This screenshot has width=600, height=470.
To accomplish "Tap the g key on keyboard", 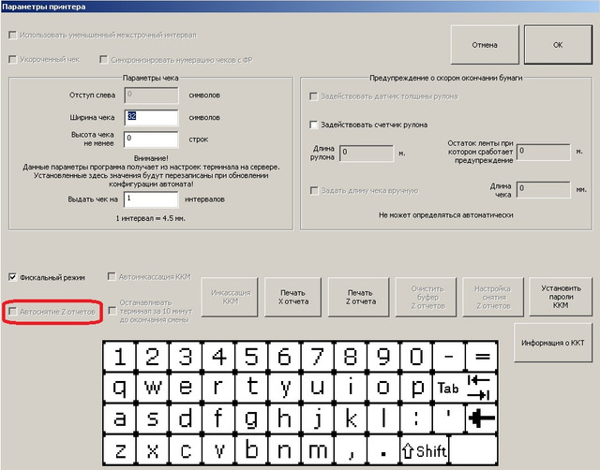I will point(251,419).
